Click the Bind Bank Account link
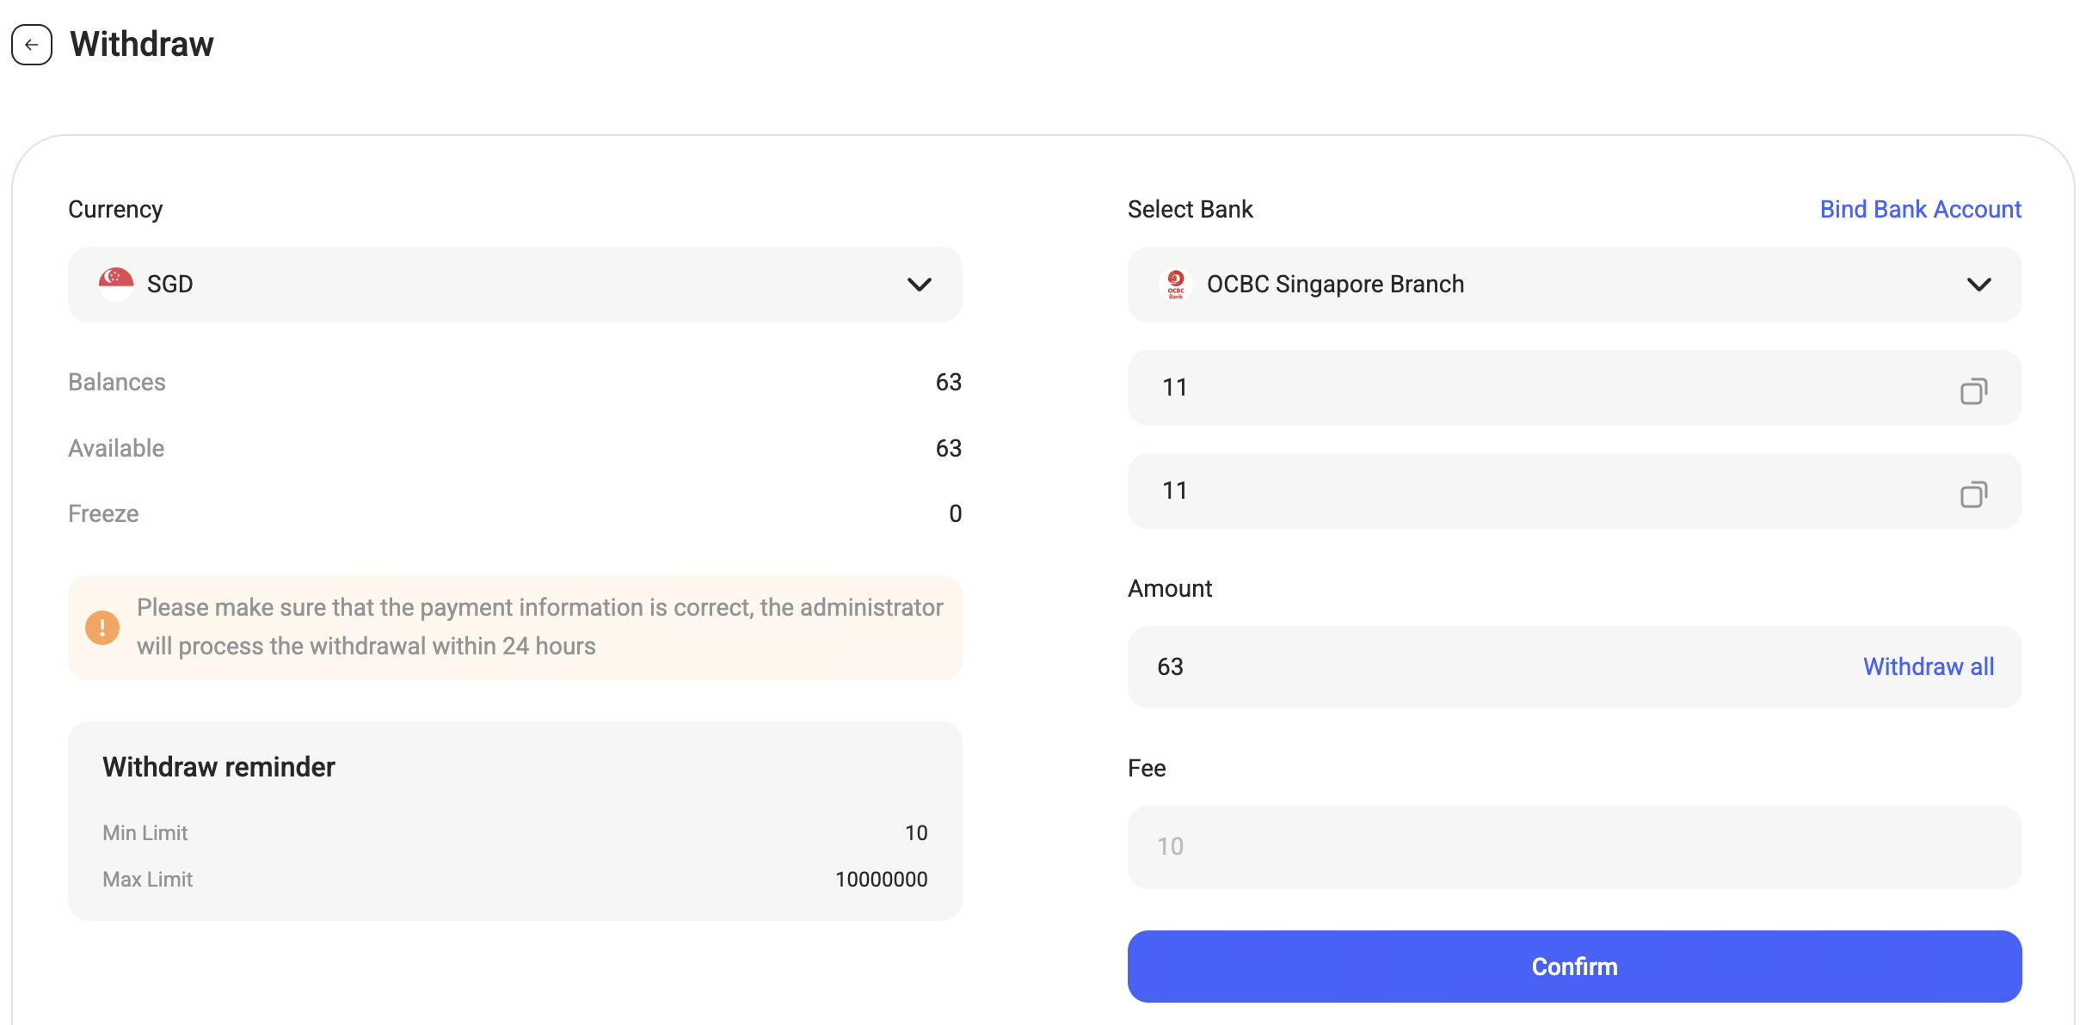 (1920, 210)
